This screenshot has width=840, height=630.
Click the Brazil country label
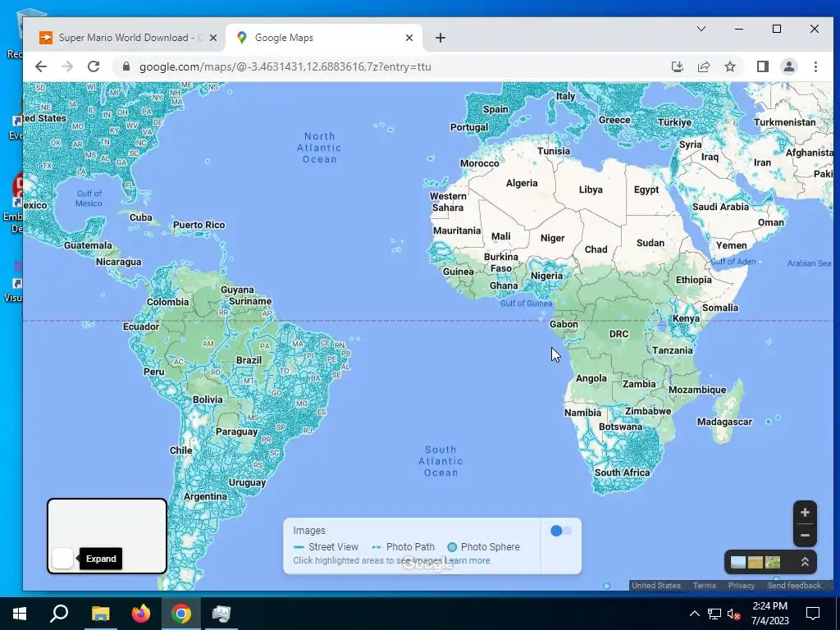249,360
